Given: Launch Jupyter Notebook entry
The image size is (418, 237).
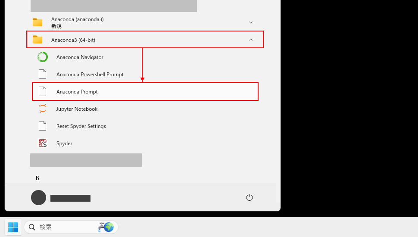Looking at the screenshot, I should (145, 109).
